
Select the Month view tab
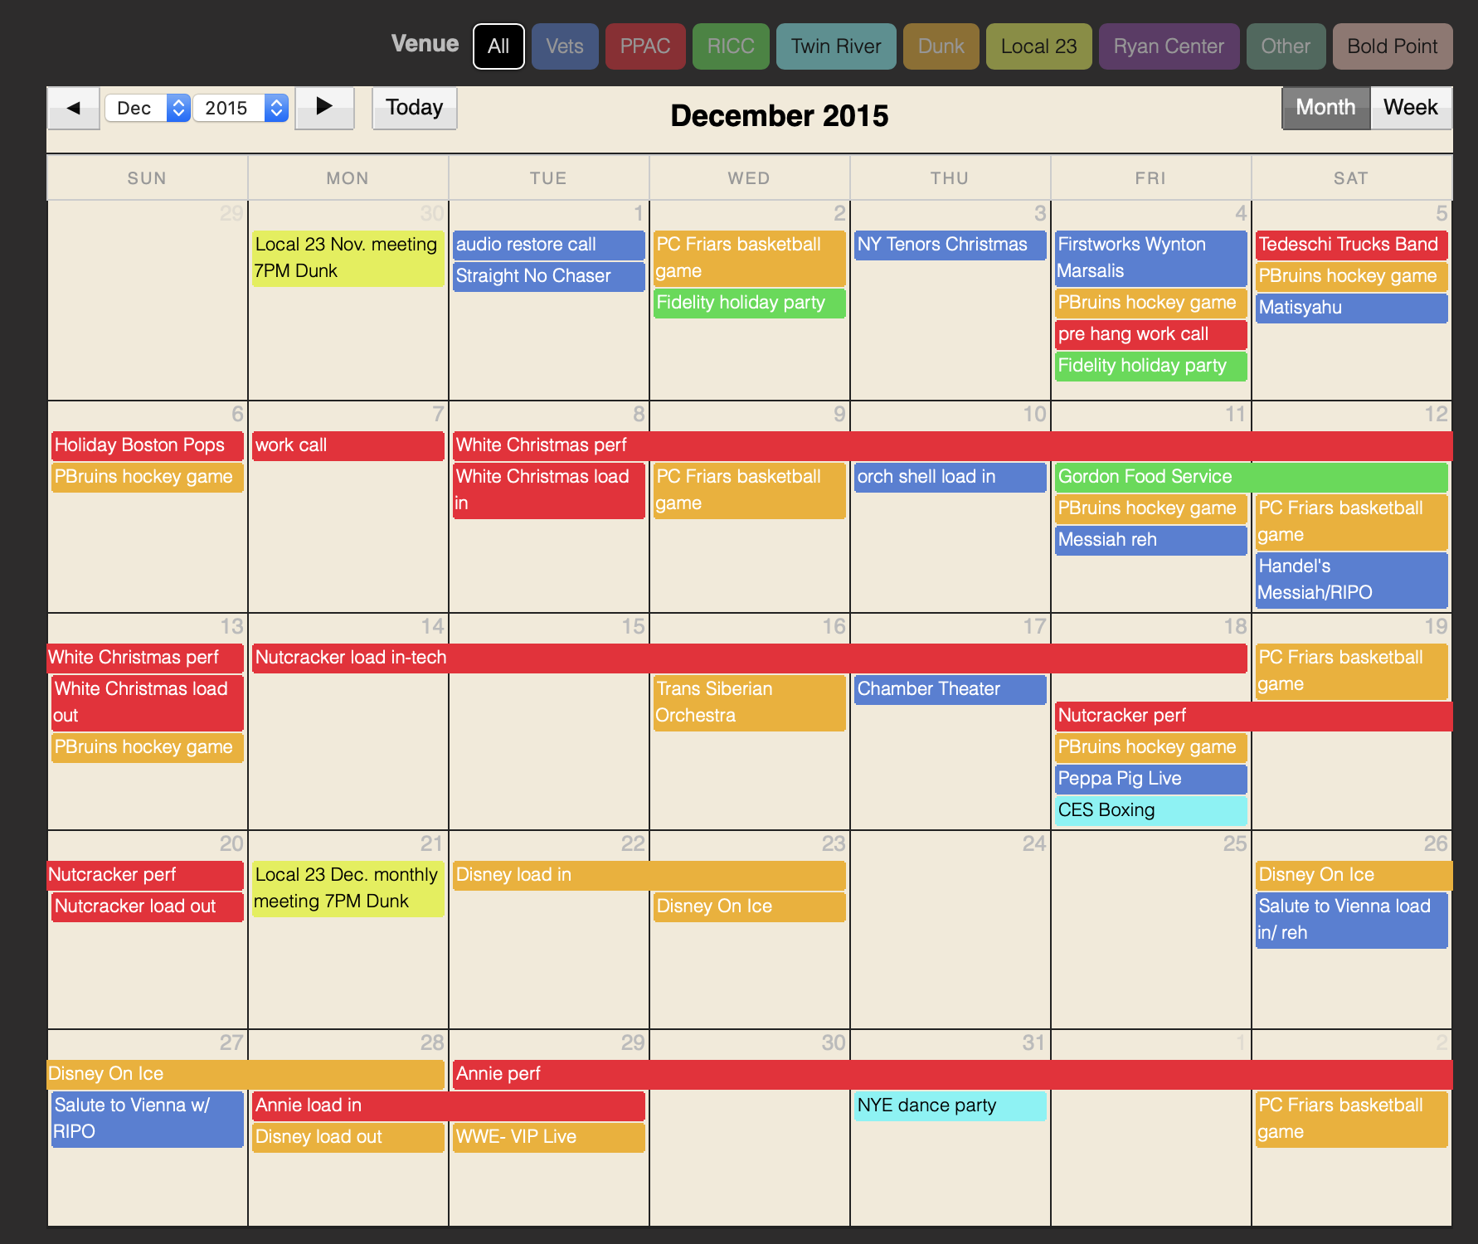pyautogui.click(x=1325, y=108)
